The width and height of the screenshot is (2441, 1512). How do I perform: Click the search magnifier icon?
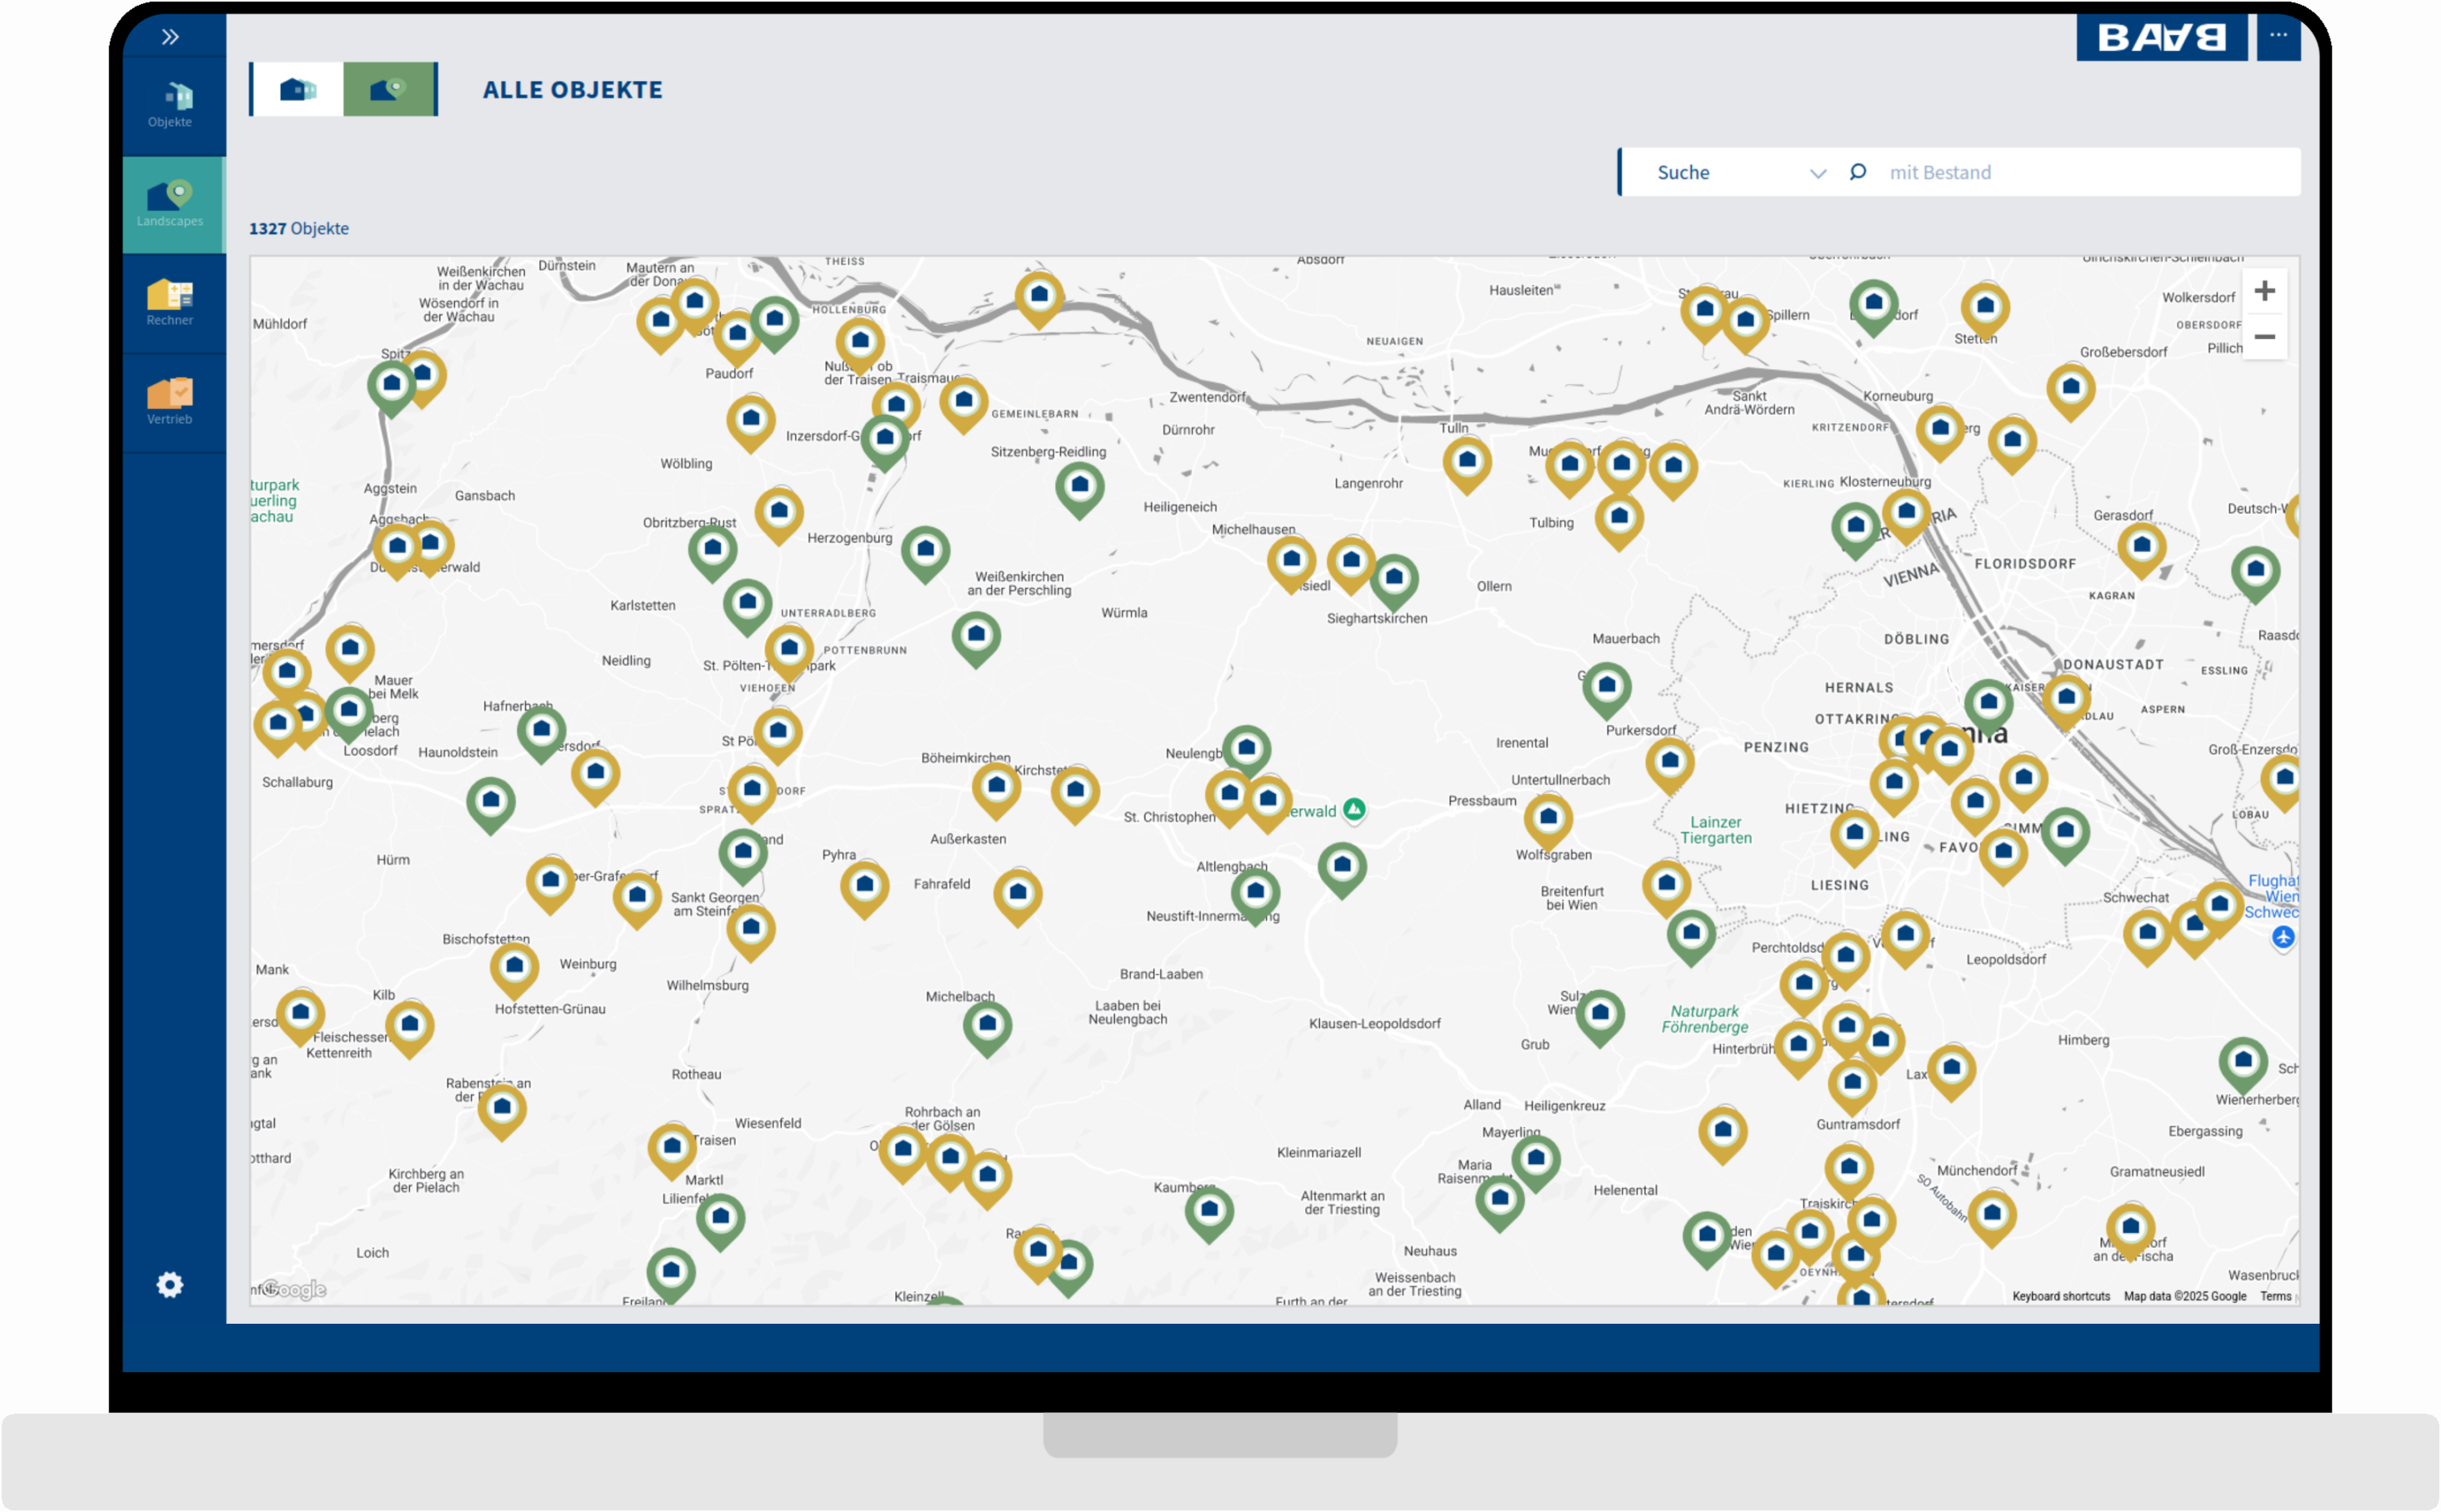(1858, 172)
